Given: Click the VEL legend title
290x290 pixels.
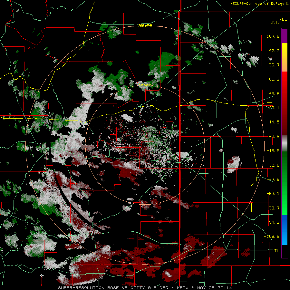Looking at the screenshot, I should click(x=283, y=19).
